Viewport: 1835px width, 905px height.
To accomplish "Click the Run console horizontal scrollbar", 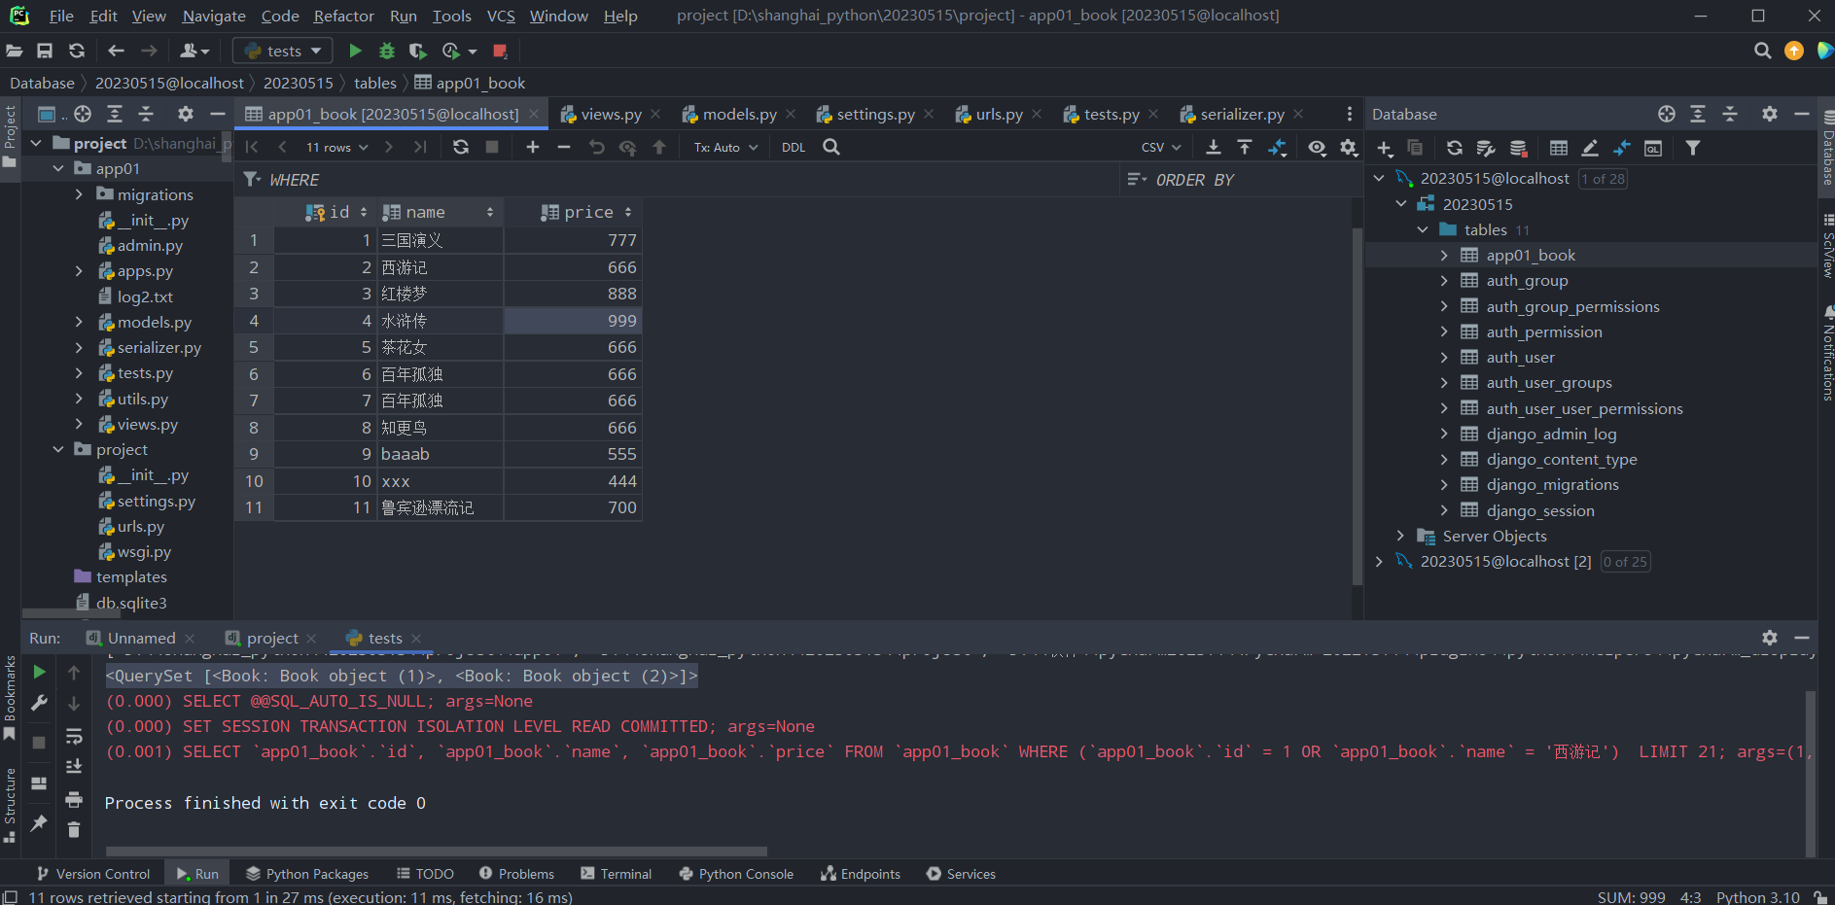I will click(436, 852).
